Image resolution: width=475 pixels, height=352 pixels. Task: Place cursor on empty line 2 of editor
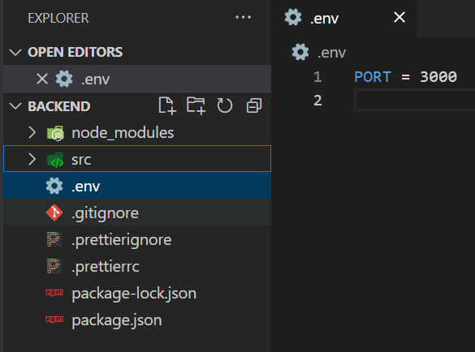[414, 101]
